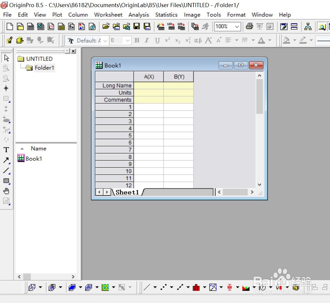The width and height of the screenshot is (330, 303).
Task: Click cell in row 1 of A(X)
Action: pos(148,107)
